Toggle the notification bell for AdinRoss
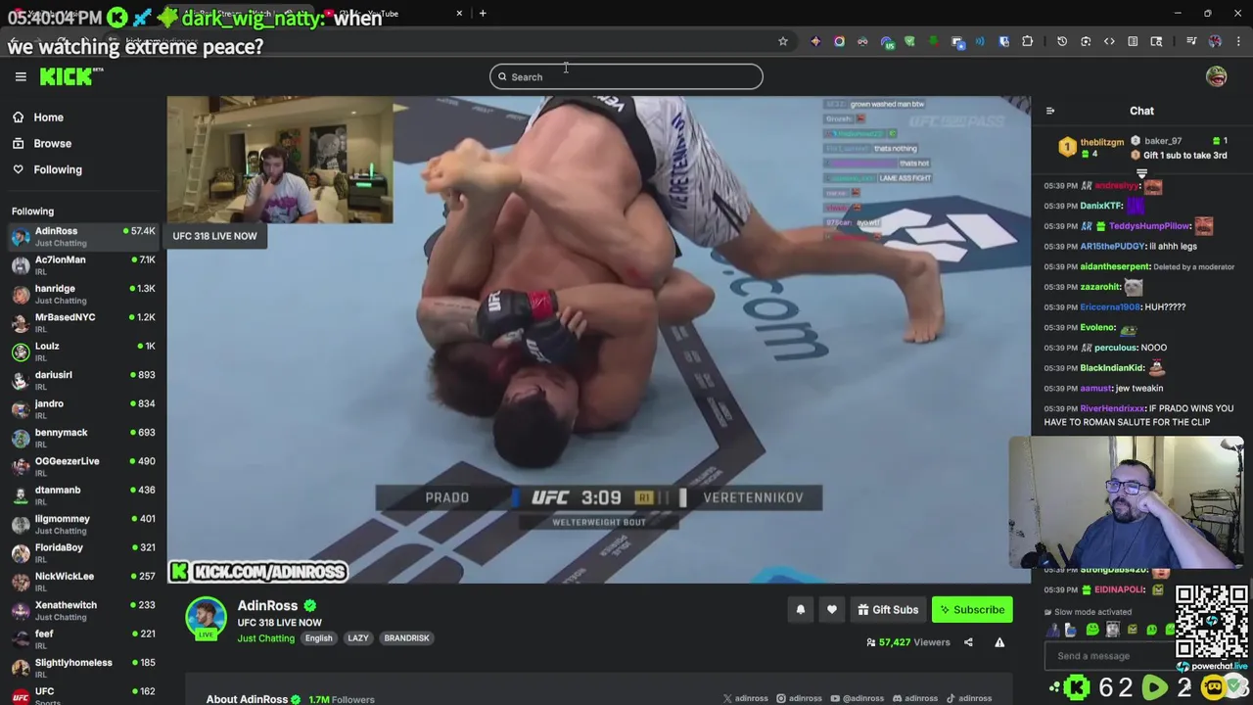1253x705 pixels. (800, 610)
